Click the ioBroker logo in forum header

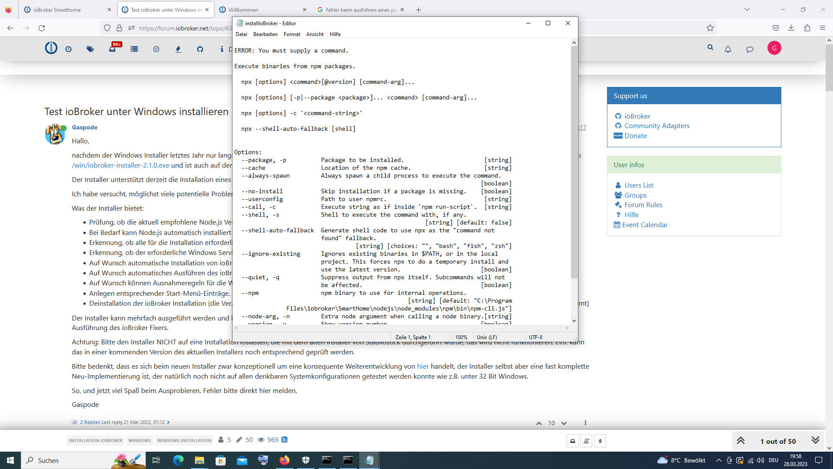(x=51, y=48)
